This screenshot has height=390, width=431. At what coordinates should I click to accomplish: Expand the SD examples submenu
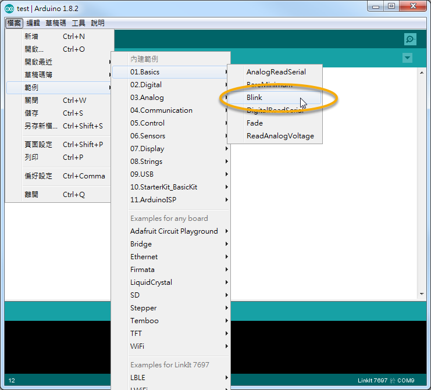171,295
